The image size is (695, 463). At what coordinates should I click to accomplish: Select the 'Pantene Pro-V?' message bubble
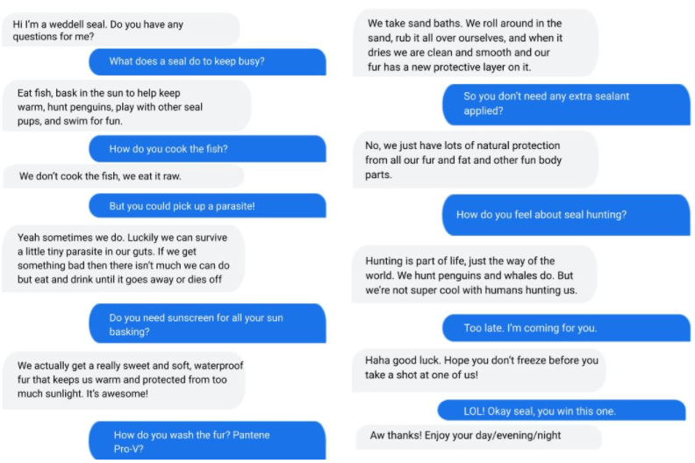[x=207, y=441]
